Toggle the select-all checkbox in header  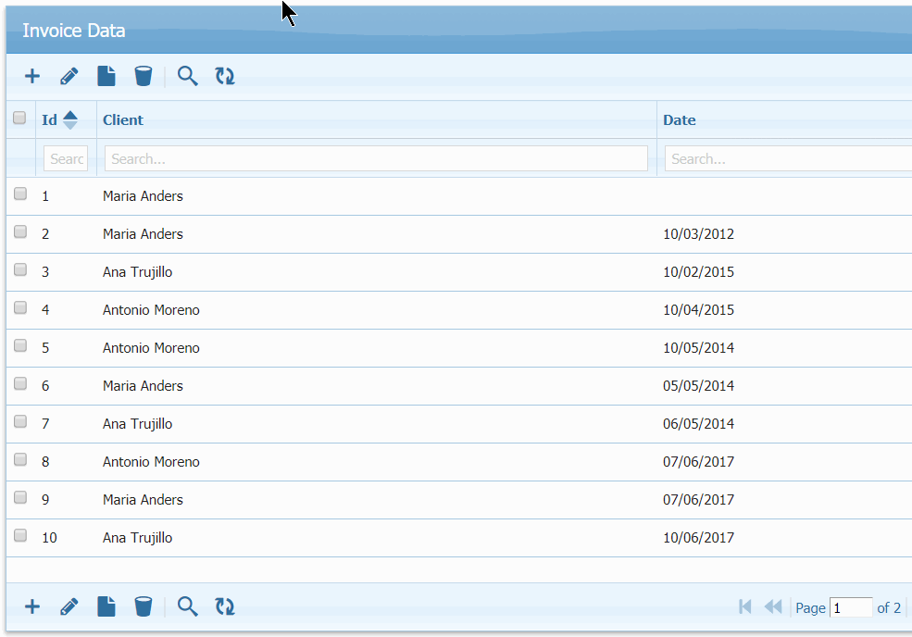[x=19, y=118]
